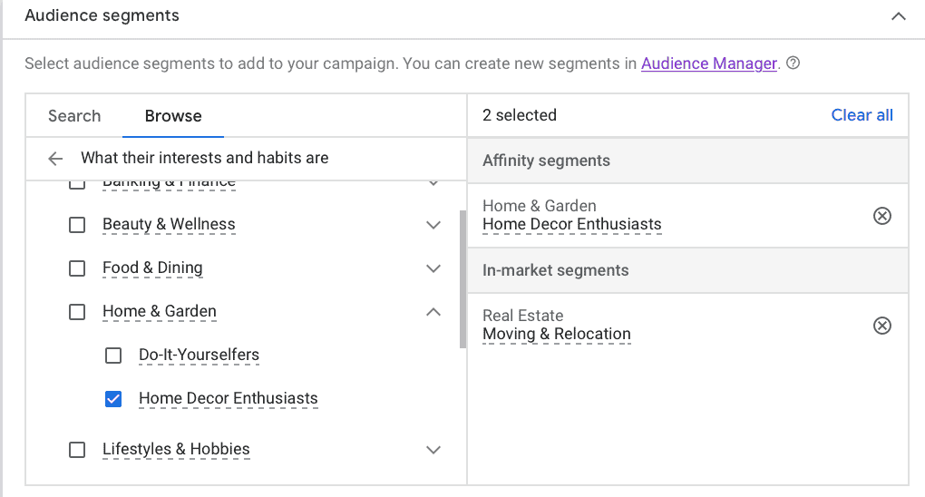Viewport: 925px width, 497px height.
Task: Remove Moving & Relocation using X icon
Action: 881,326
